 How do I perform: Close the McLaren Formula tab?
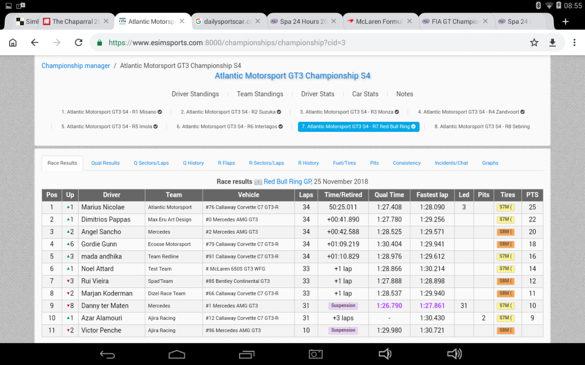tap(409, 21)
